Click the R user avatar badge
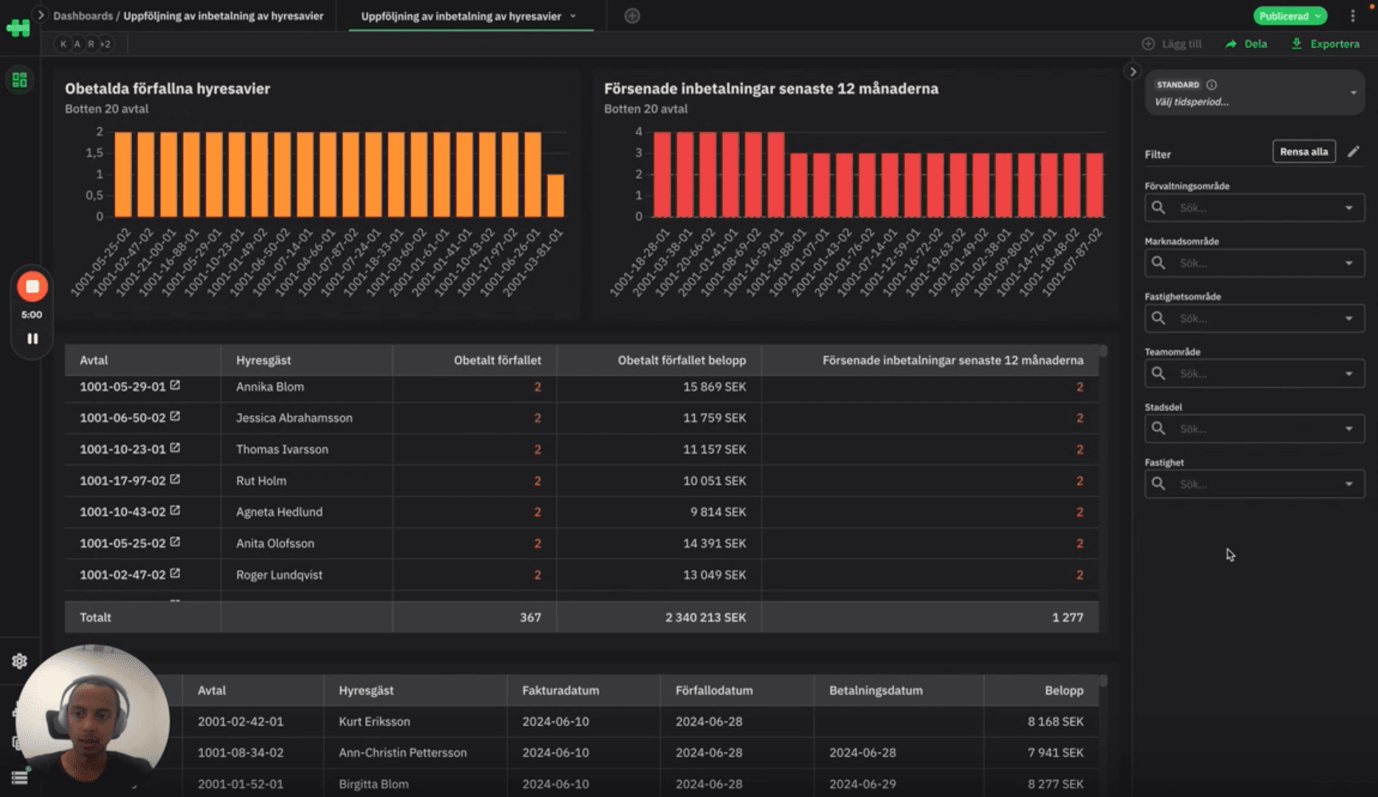The width and height of the screenshot is (1378, 797). (90, 44)
